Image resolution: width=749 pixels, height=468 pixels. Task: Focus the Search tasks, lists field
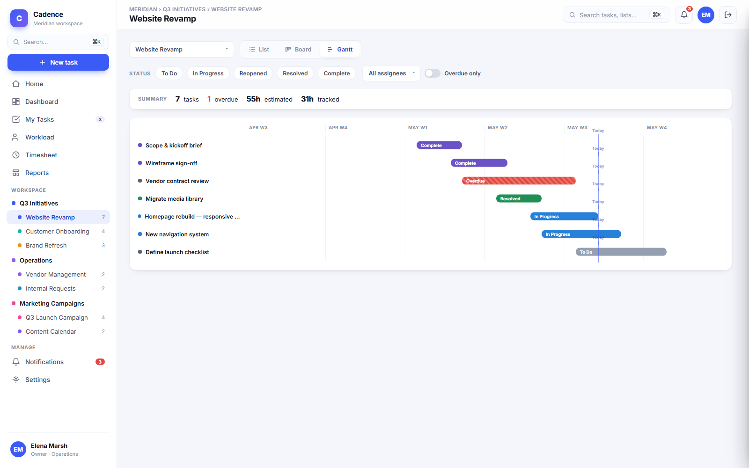617,15
